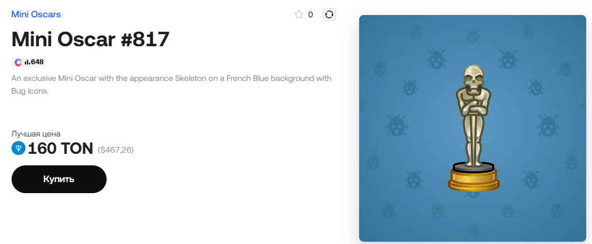The height and width of the screenshot is (244, 592).
Task: Click the 160 TON price
Action: click(60, 149)
